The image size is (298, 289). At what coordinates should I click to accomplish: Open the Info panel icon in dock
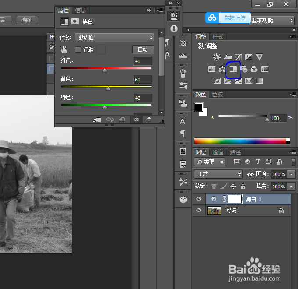click(x=174, y=29)
